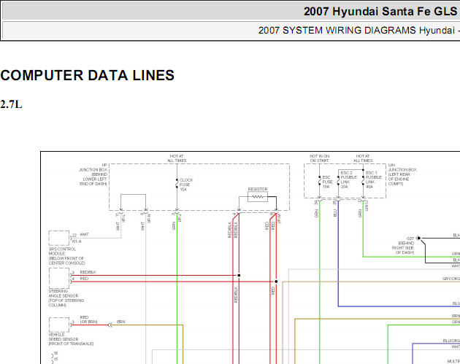Image resolution: width=460 pixels, height=364 pixels.
Task: Click the splice dot on the RED/BLK wire
Action: point(239,275)
